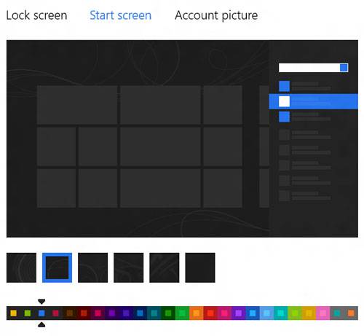Select the bright green color swatch
This screenshot has height=336, width=364.
point(182,313)
